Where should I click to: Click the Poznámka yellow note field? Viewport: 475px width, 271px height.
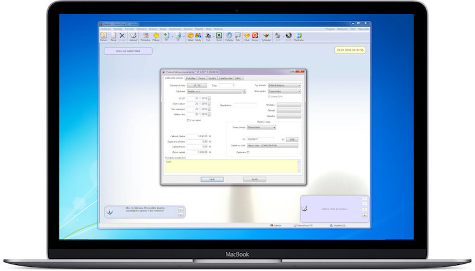232,166
